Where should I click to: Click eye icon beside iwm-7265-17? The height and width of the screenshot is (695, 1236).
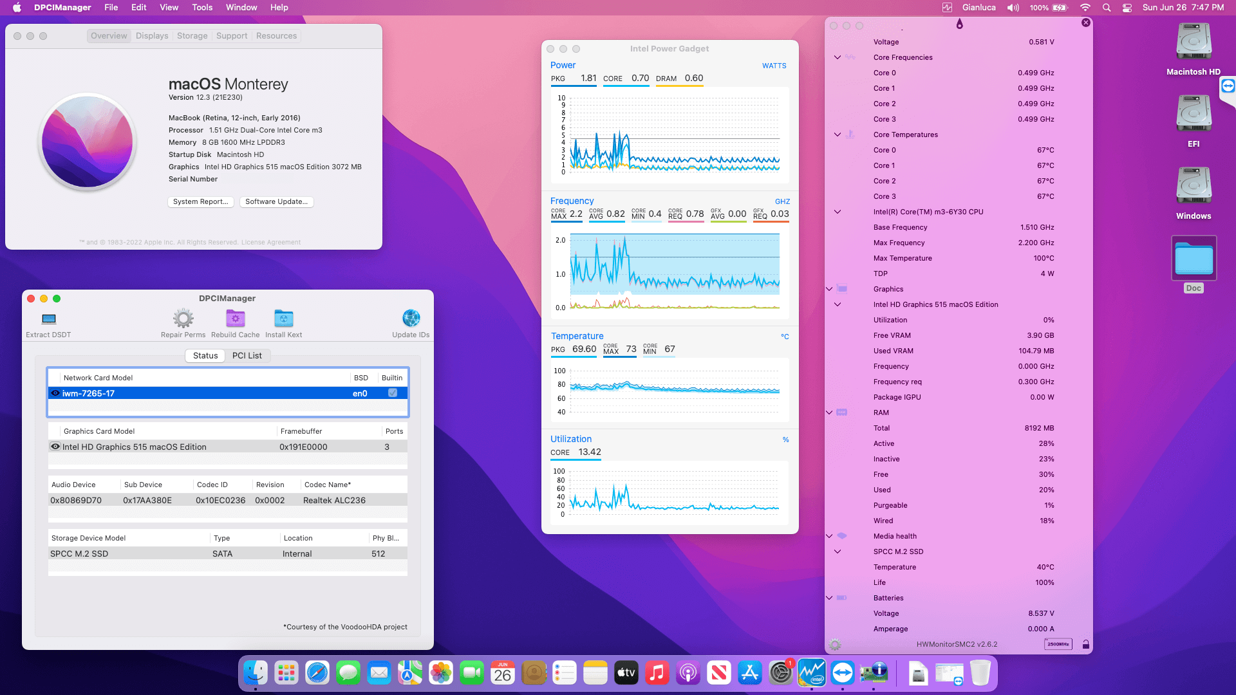point(55,393)
